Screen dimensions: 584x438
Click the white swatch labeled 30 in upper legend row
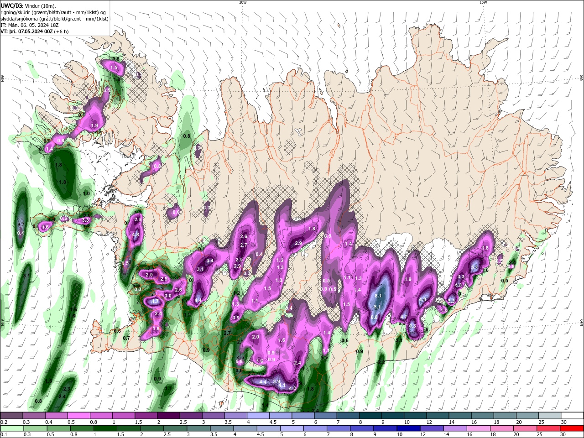pyautogui.click(x=572, y=416)
